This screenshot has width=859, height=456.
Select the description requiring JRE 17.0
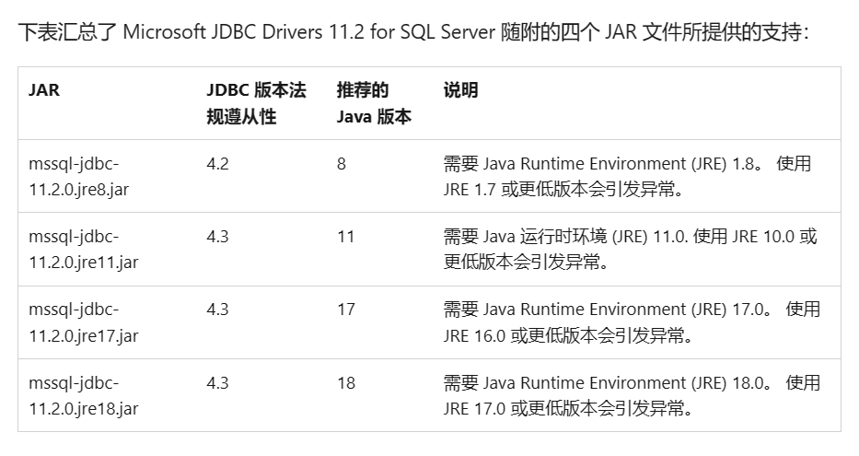632,322
